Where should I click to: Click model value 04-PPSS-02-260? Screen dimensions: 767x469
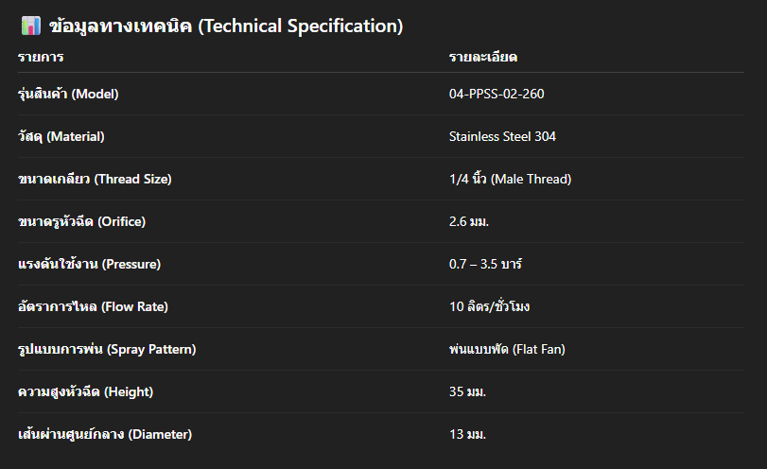coord(497,94)
